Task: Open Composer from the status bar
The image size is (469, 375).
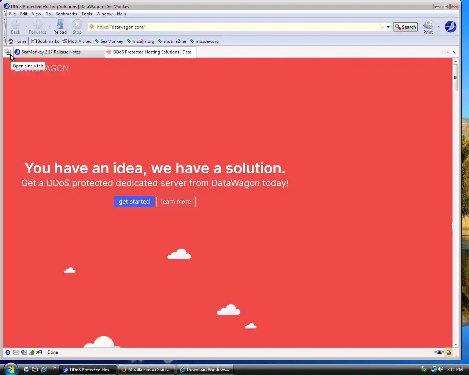Action: pyautogui.click(x=24, y=352)
